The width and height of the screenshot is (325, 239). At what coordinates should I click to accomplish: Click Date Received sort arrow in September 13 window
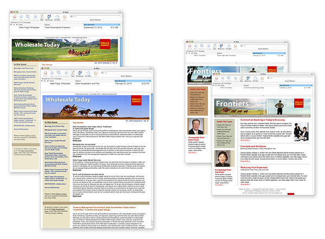click(119, 25)
